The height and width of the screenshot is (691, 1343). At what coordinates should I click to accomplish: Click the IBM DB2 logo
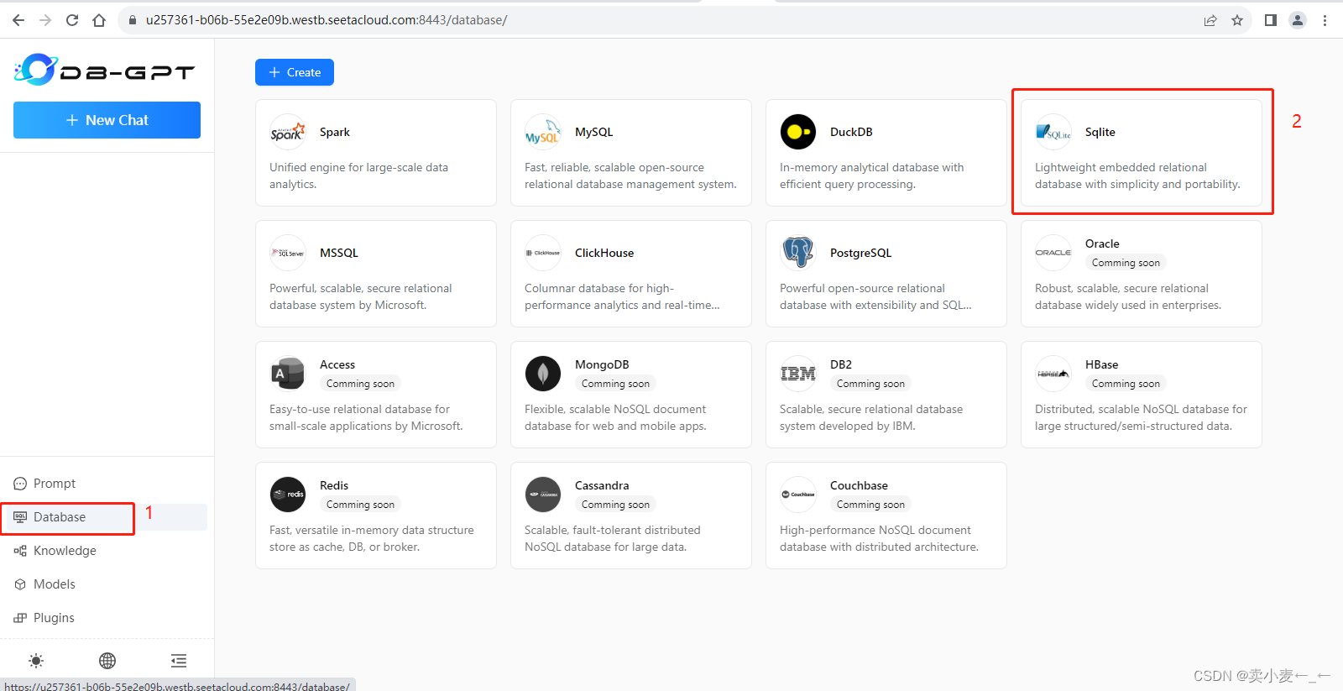pos(798,374)
